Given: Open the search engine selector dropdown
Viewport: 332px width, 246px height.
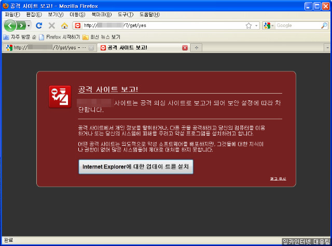Looking at the screenshot, I should tap(269, 25).
